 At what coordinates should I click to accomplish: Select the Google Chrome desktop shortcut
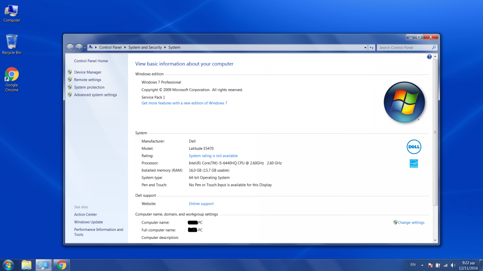pos(12,79)
